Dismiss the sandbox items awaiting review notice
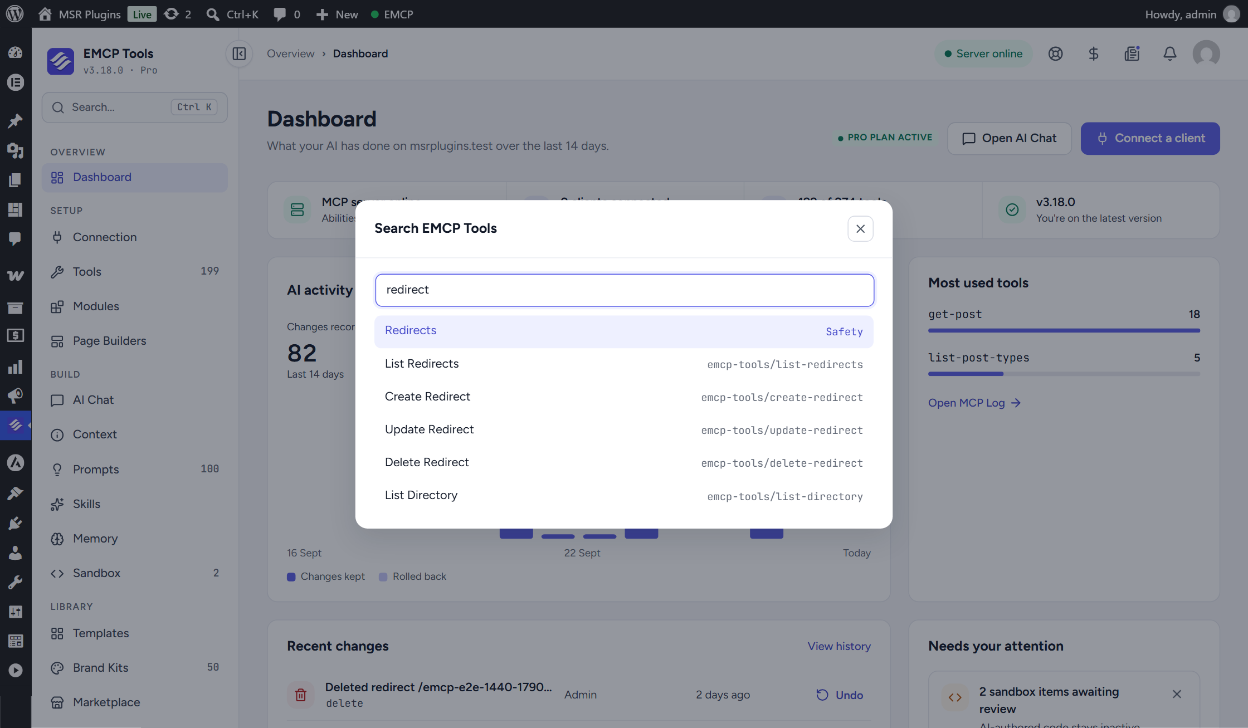This screenshot has width=1248, height=728. tap(1177, 694)
